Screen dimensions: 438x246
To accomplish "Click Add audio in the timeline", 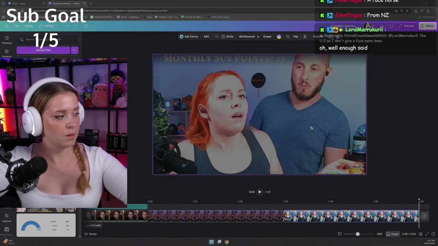I will [x=93, y=225].
